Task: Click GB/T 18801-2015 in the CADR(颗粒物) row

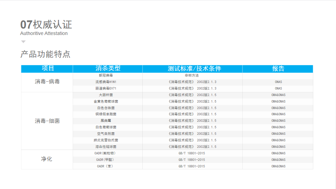Action: tap(192, 153)
